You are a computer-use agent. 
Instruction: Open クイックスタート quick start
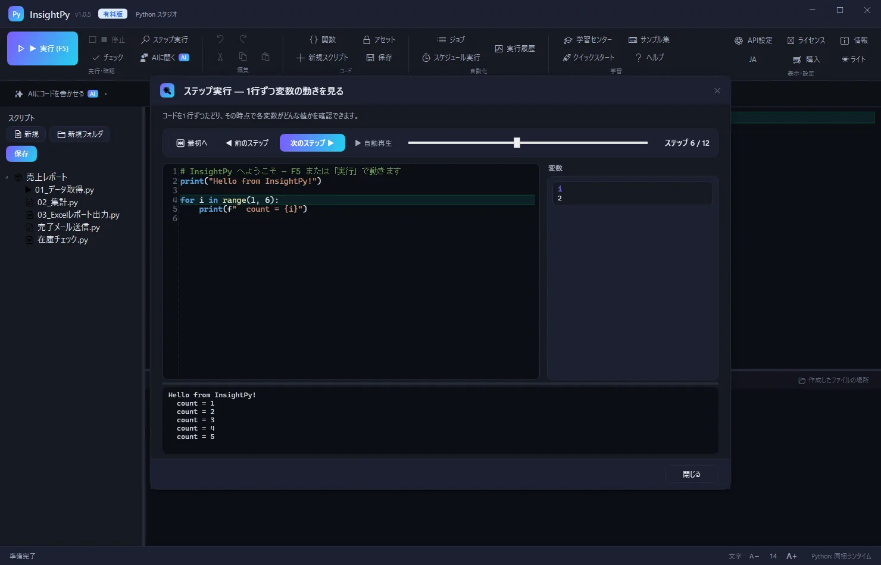(588, 58)
